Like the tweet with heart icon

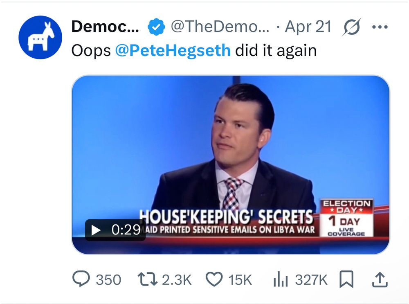[213, 279]
